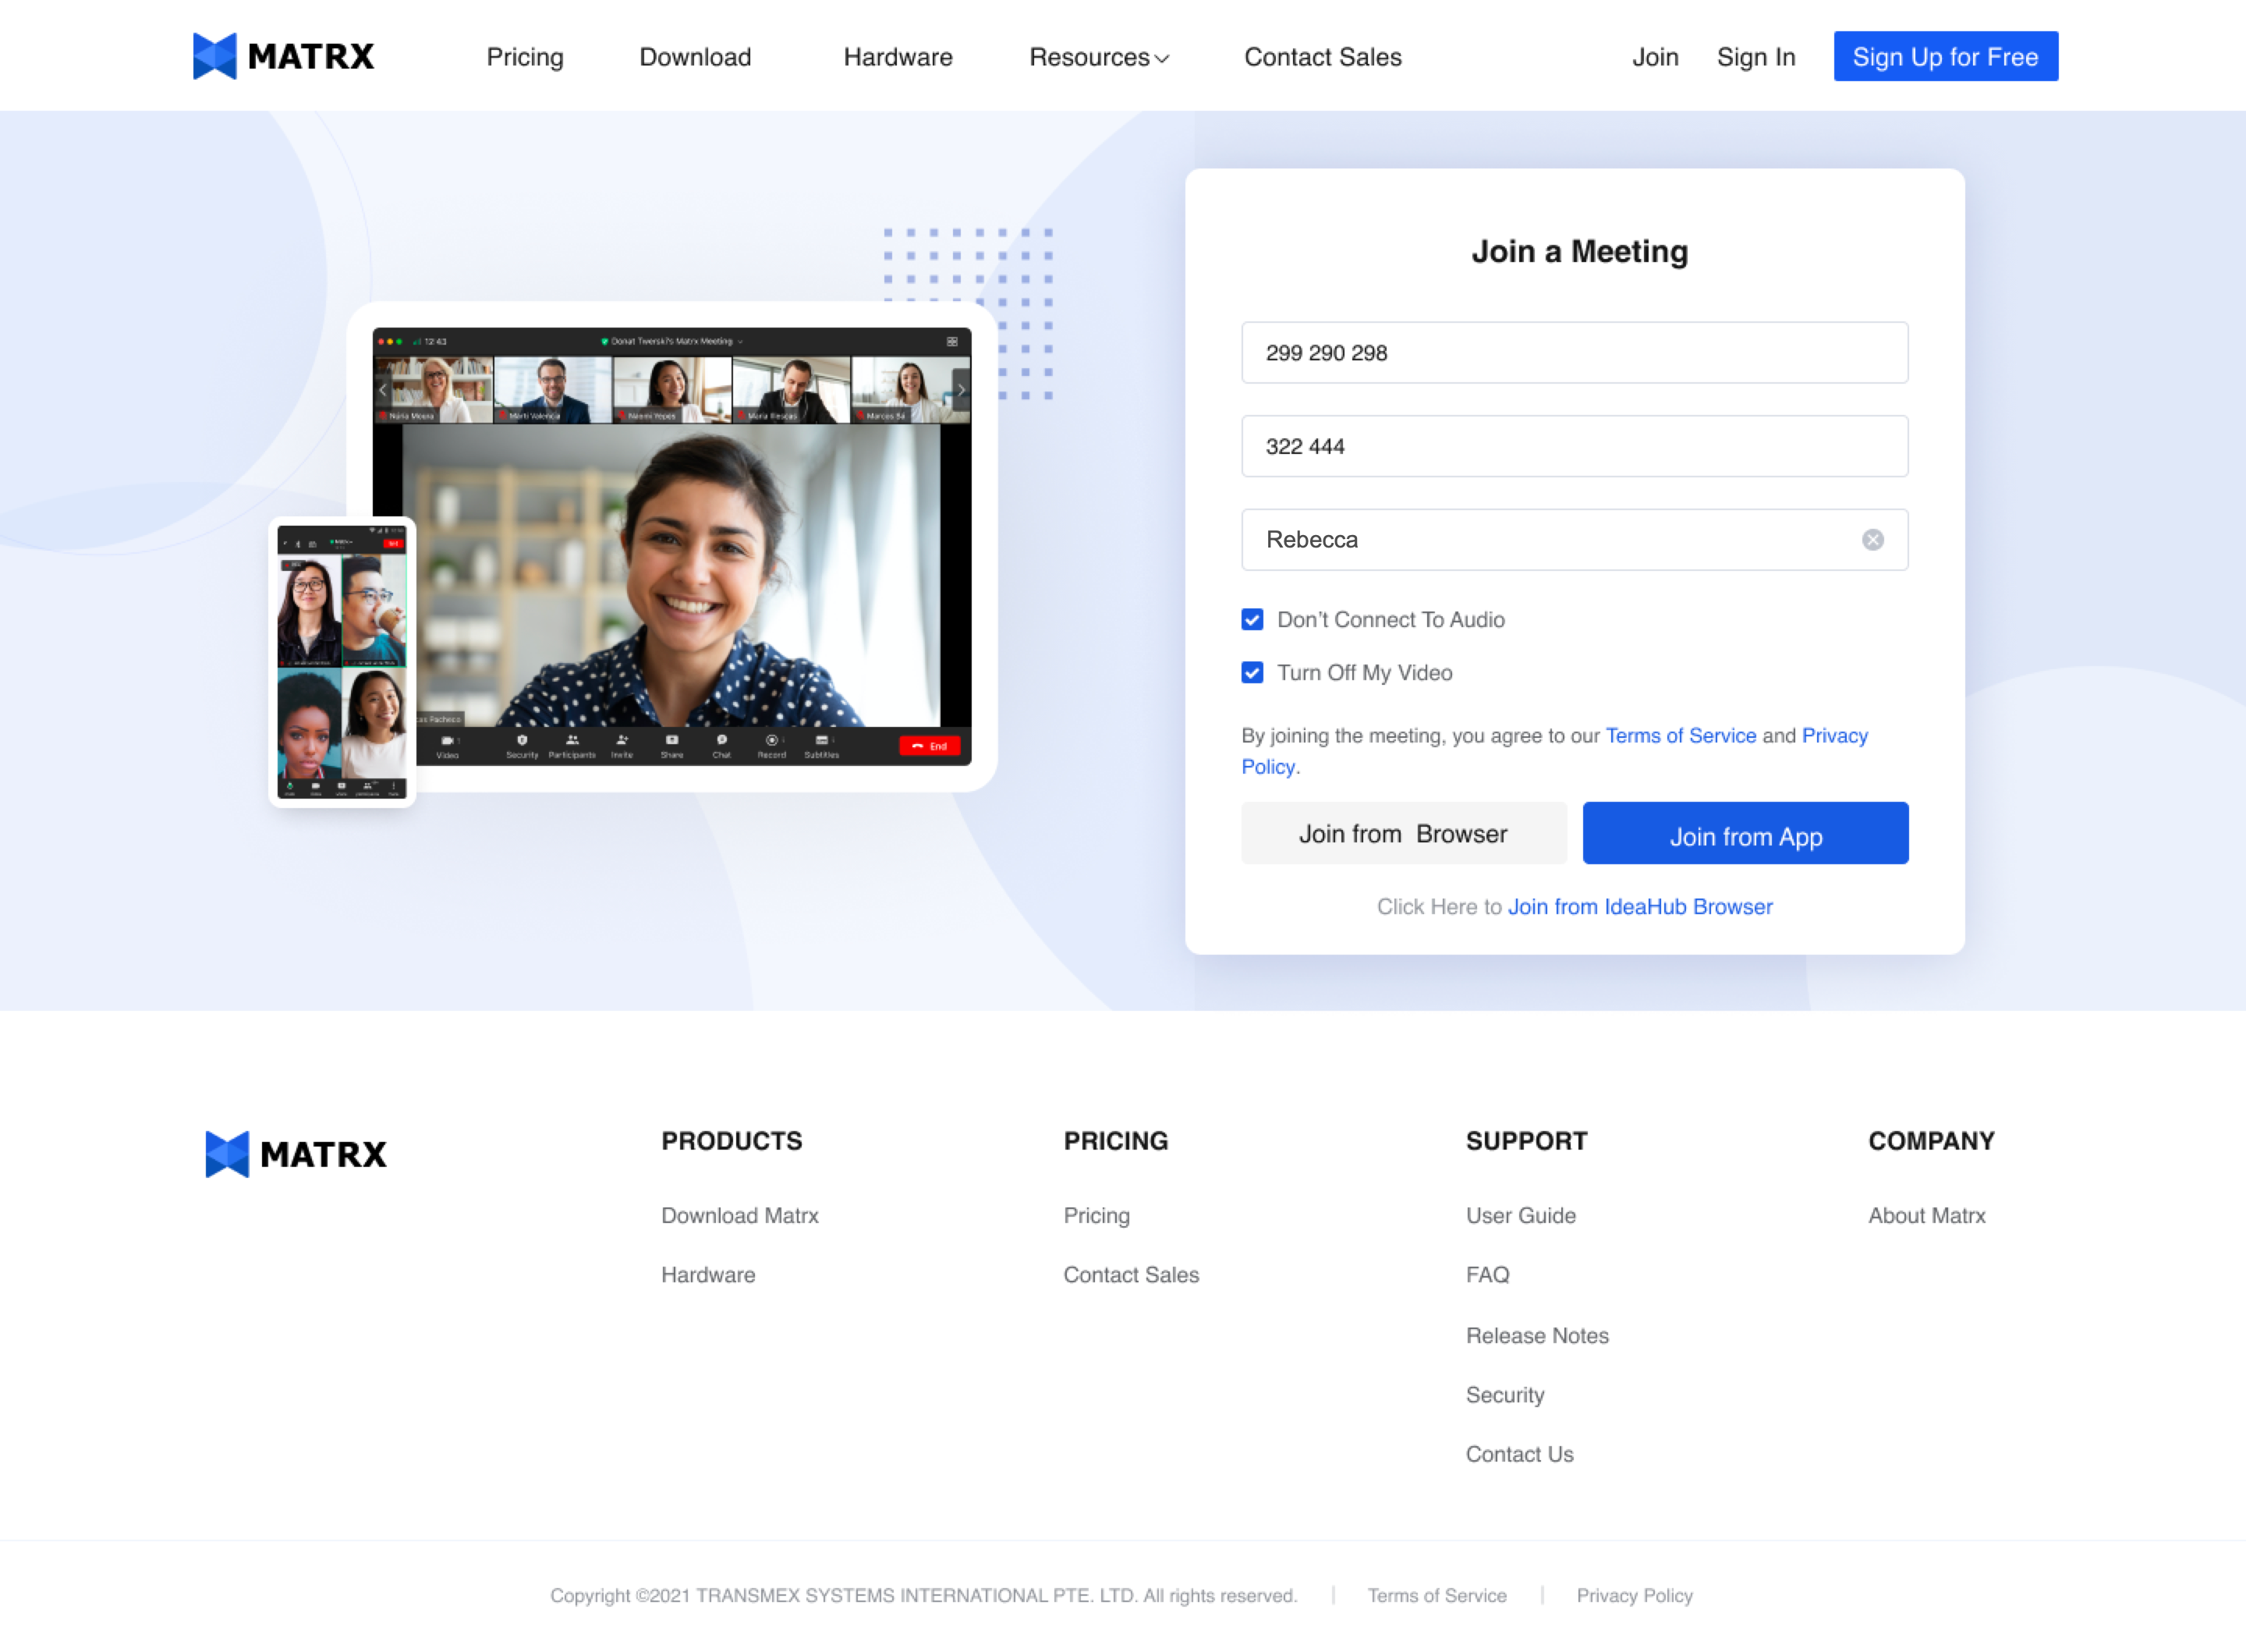Open the Pricing nav item
Viewport: 2246px width, 1652px height.
[525, 57]
